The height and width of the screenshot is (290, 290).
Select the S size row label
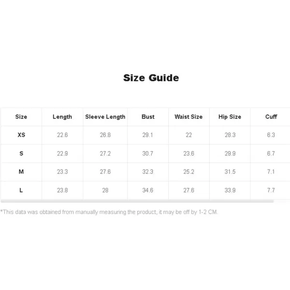click(x=21, y=153)
